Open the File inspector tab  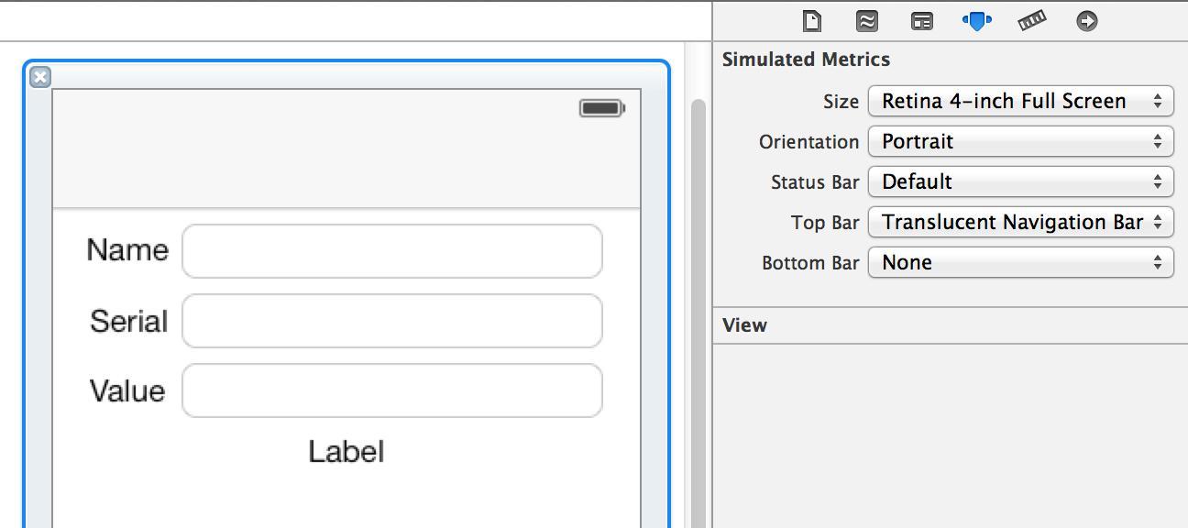click(x=811, y=20)
